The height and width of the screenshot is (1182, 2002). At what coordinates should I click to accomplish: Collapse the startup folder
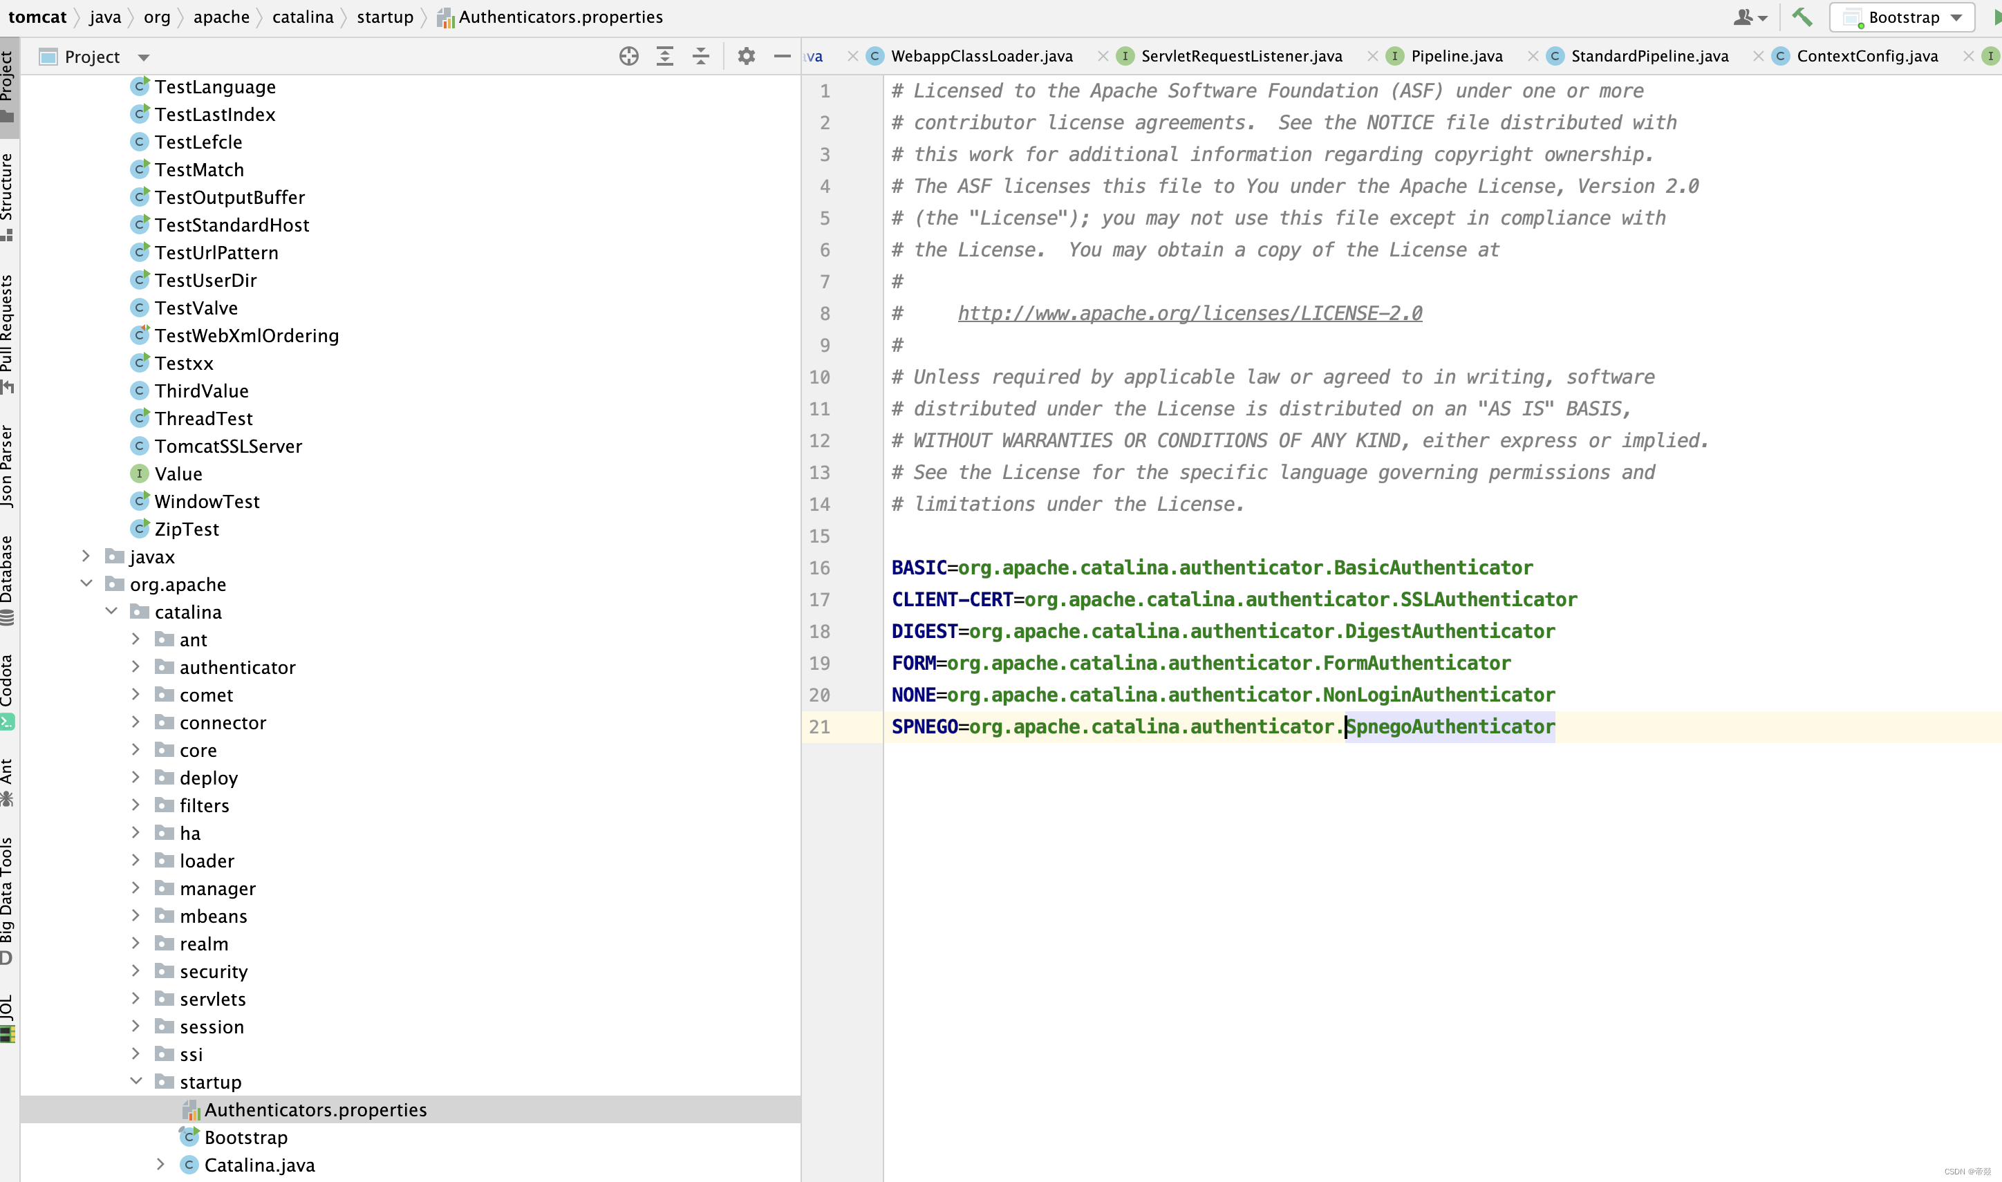(x=136, y=1081)
